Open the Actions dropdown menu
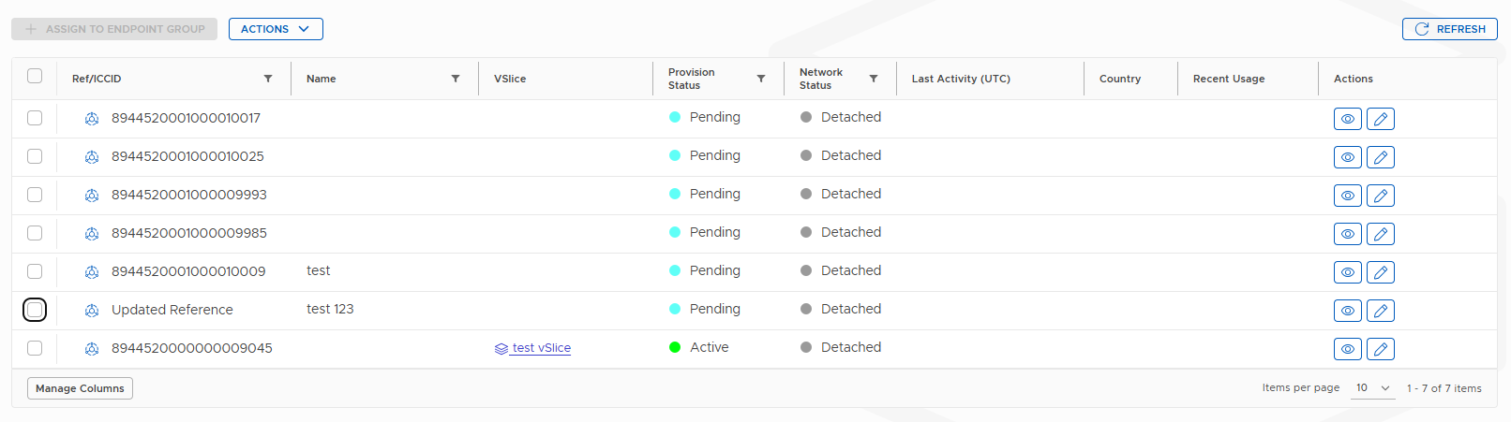Screen dimensions: 1511x422 pos(276,29)
